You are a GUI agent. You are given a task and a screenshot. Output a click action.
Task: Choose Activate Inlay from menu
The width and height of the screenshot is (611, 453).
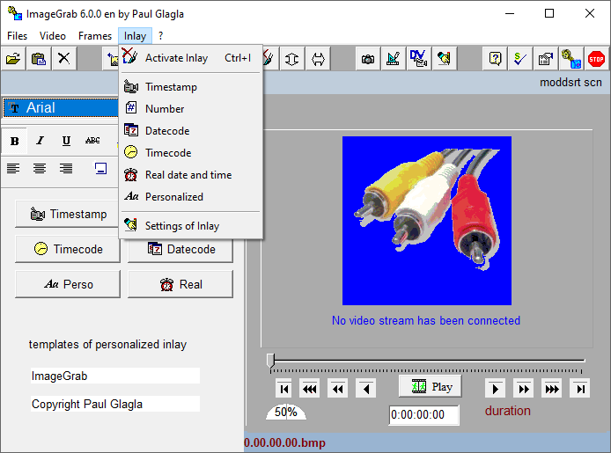[x=190, y=58]
